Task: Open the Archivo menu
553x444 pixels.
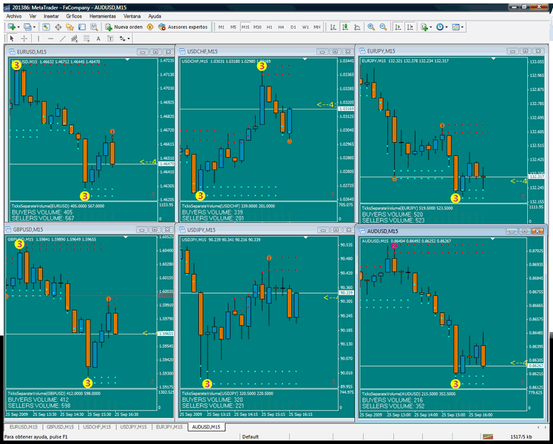Action: click(x=13, y=16)
